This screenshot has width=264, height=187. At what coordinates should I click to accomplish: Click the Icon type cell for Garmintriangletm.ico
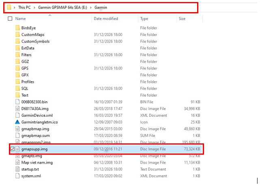(x=144, y=122)
